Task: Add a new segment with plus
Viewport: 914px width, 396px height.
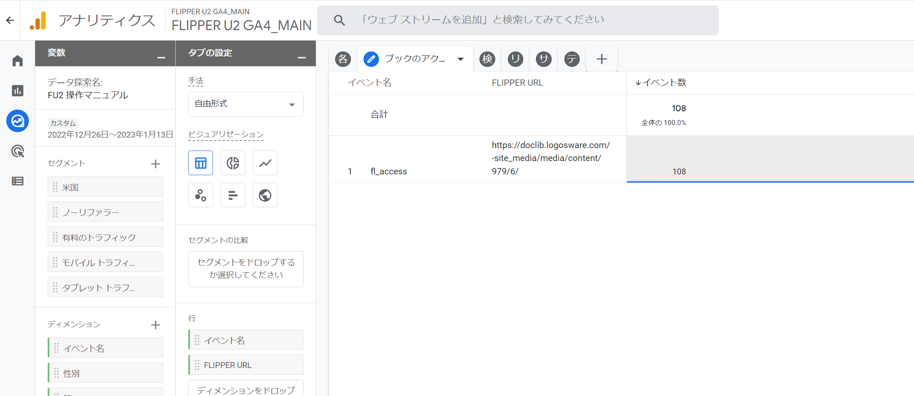Action: 156,164
